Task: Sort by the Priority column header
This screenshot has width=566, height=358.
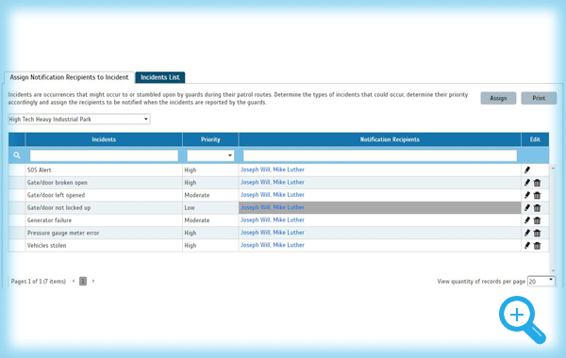Action: [210, 139]
